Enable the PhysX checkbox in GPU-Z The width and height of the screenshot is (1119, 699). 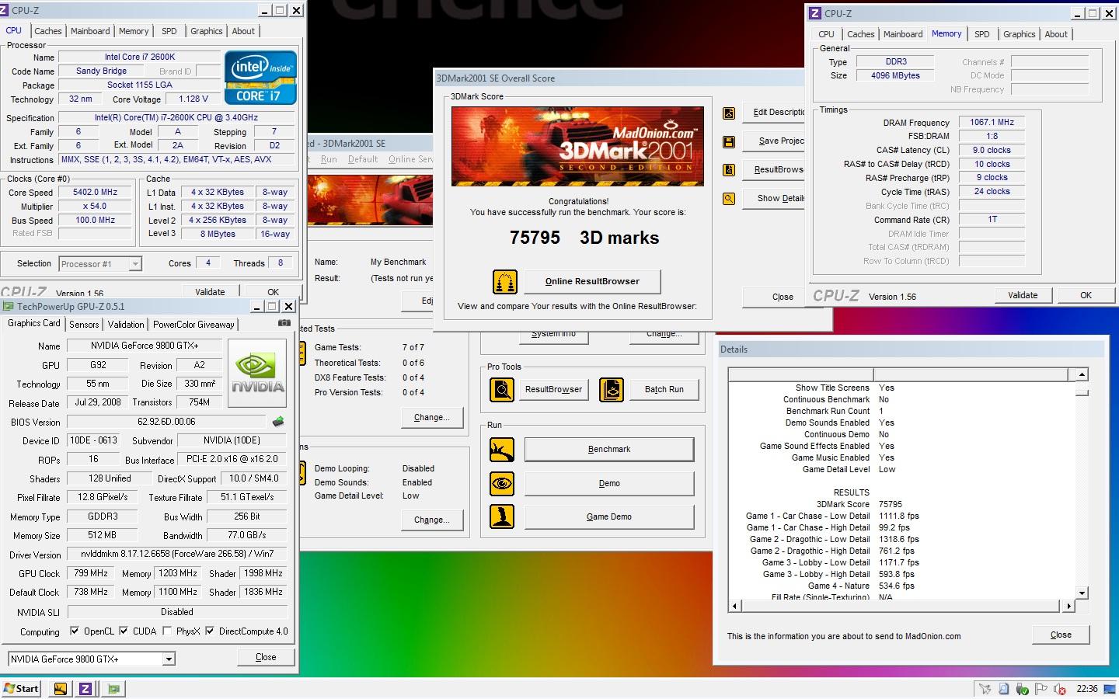(x=167, y=631)
